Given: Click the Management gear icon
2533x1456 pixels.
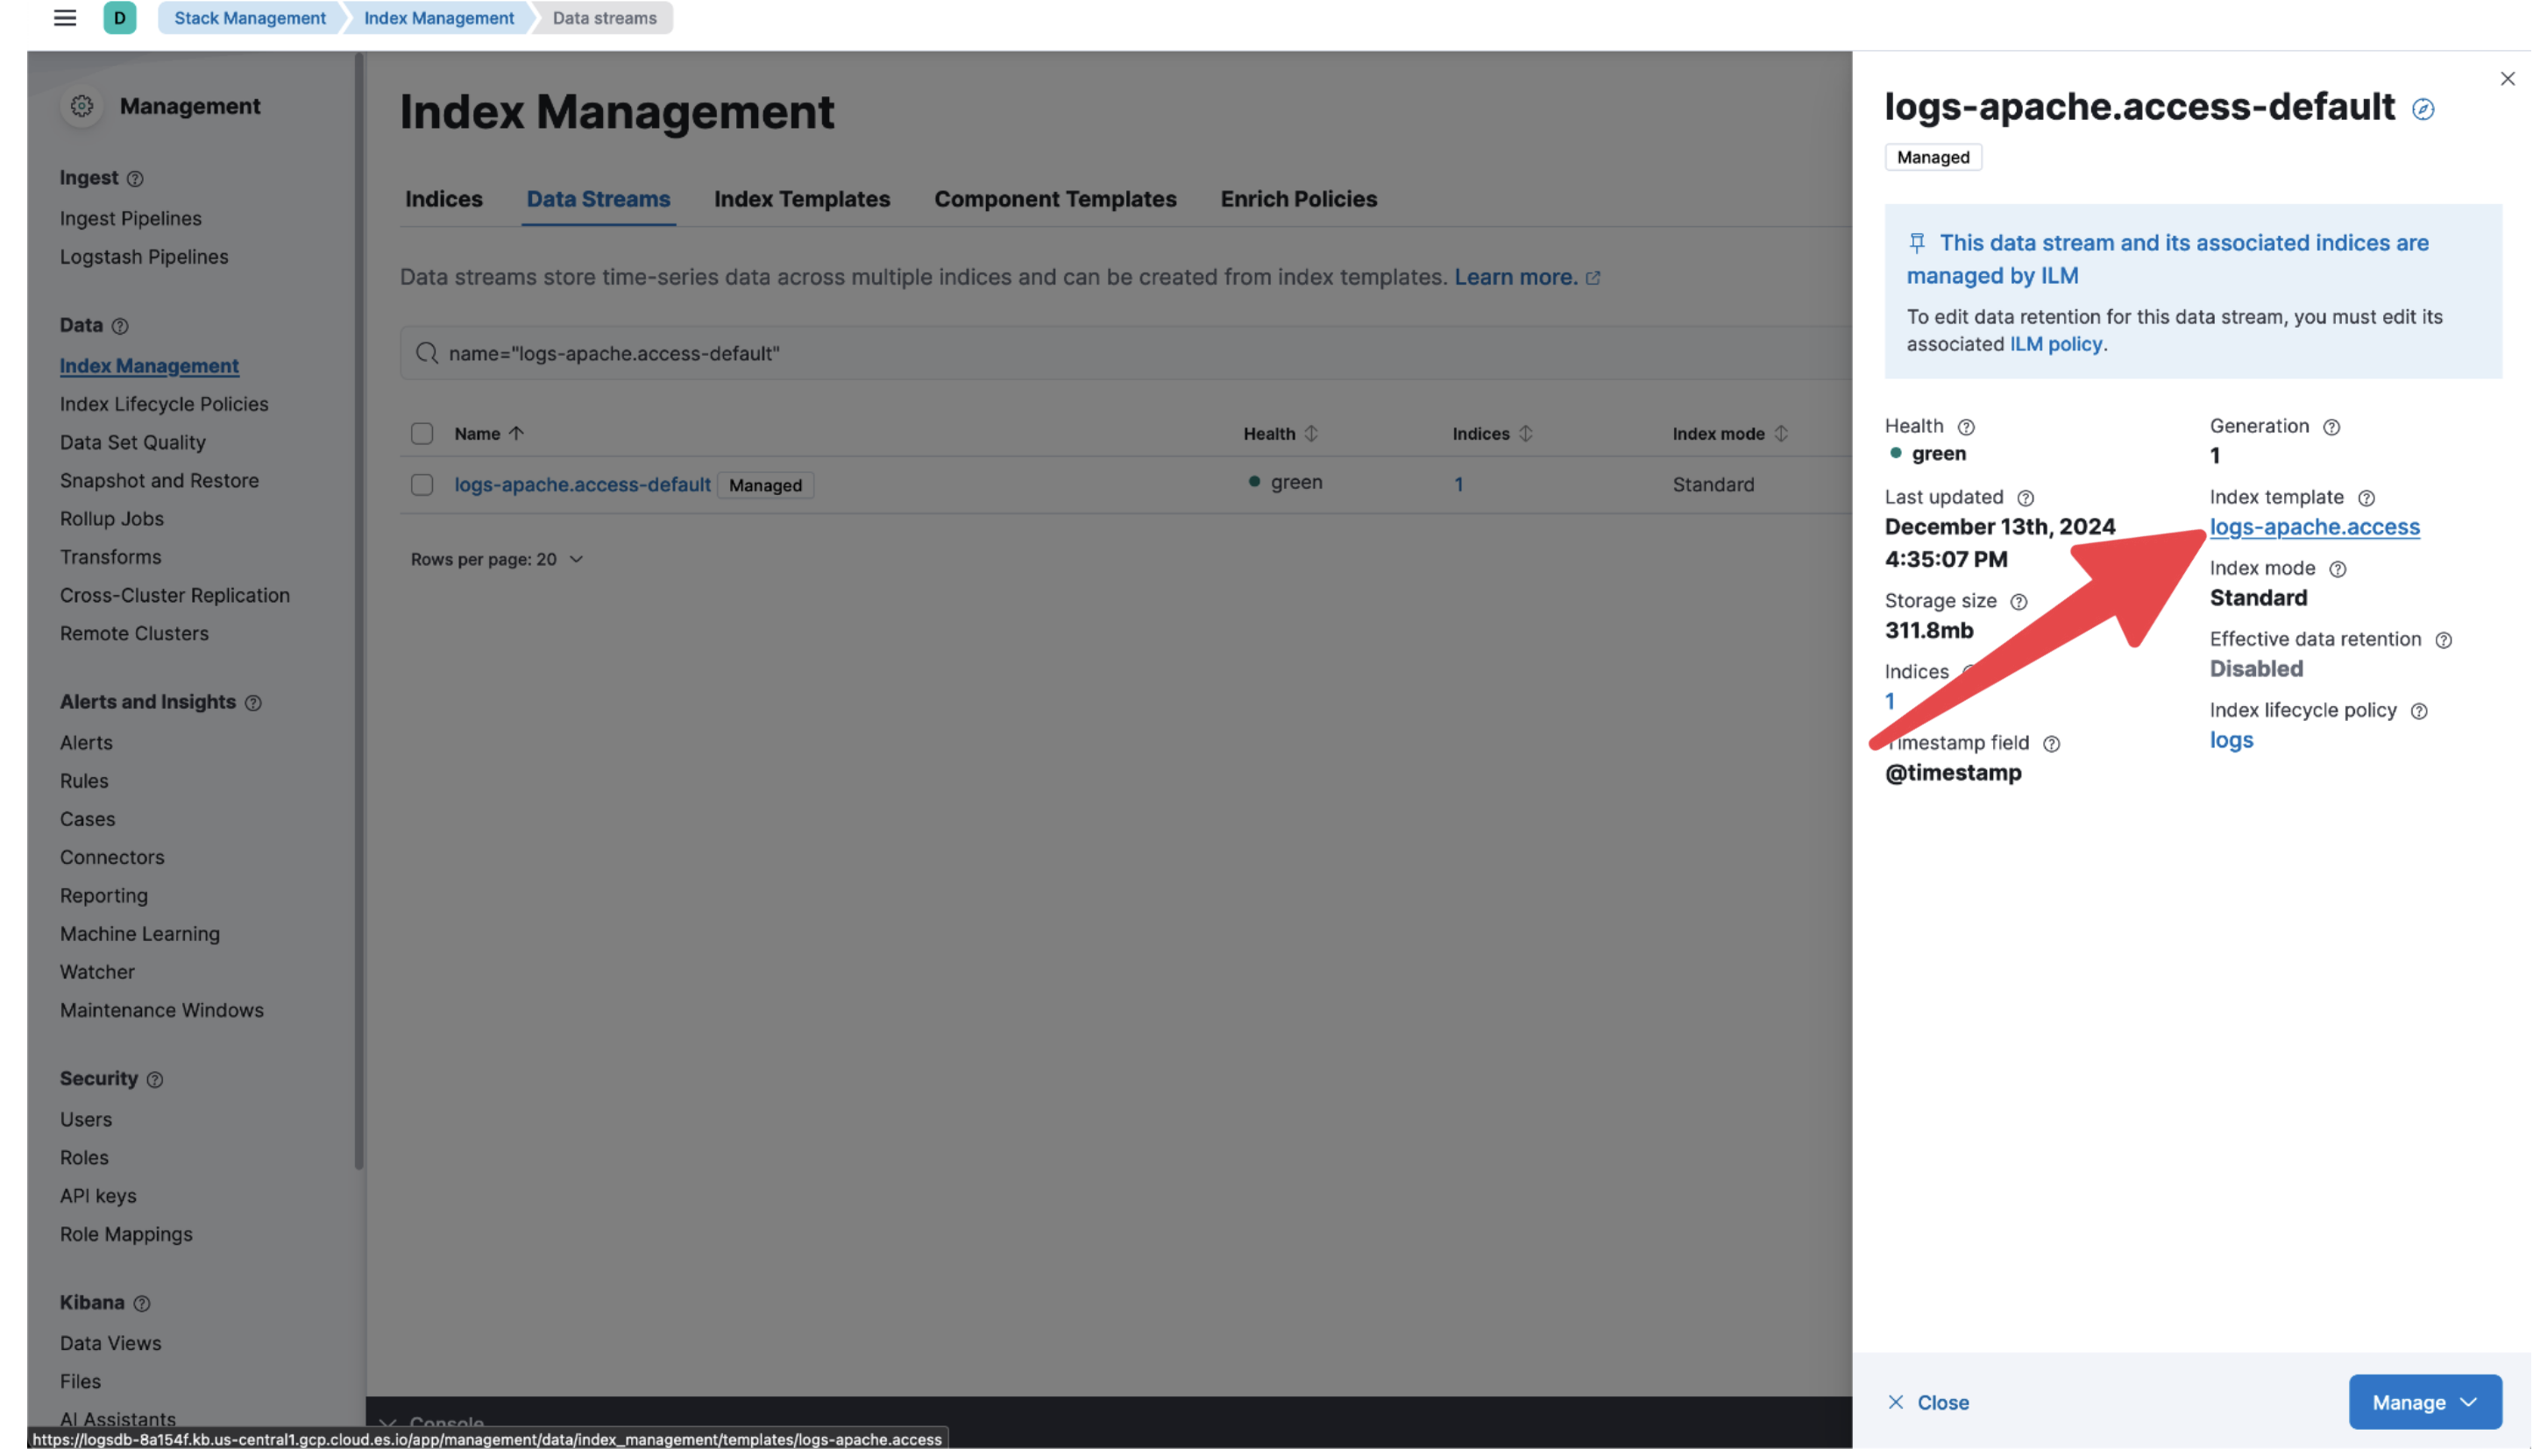Looking at the screenshot, I should click(81, 105).
